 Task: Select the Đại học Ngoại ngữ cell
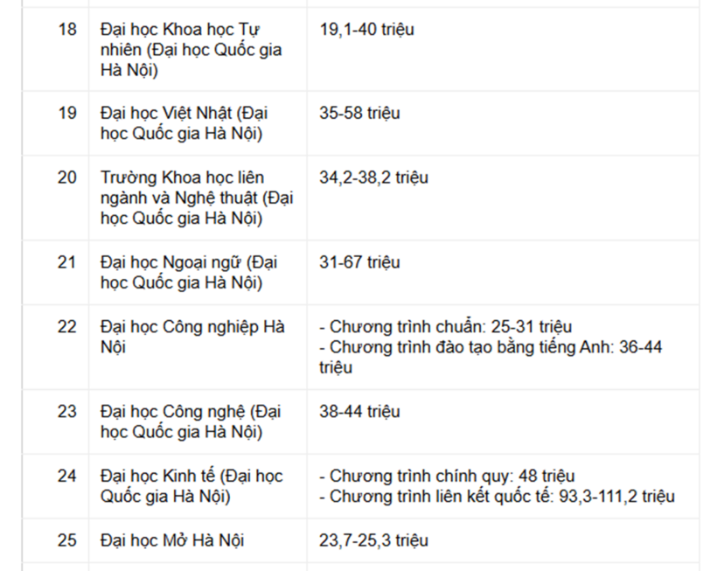[189, 272]
